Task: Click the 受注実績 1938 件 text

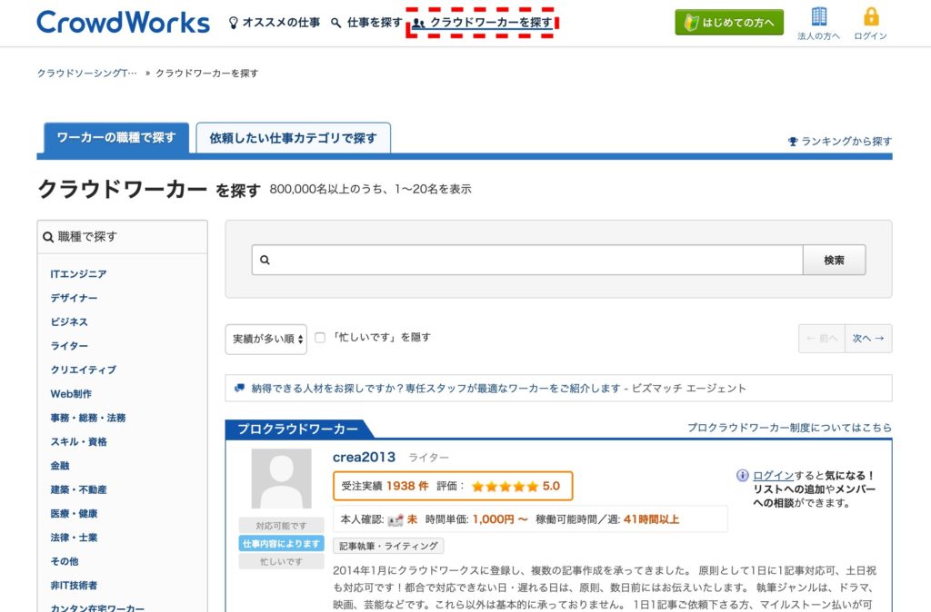Action: click(385, 487)
